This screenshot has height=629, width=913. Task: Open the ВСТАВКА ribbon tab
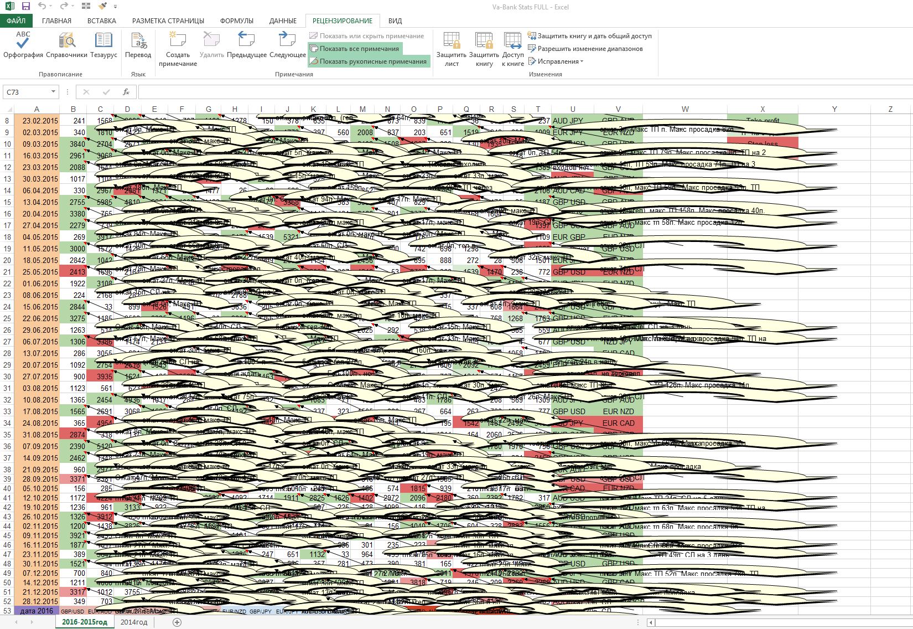102,20
